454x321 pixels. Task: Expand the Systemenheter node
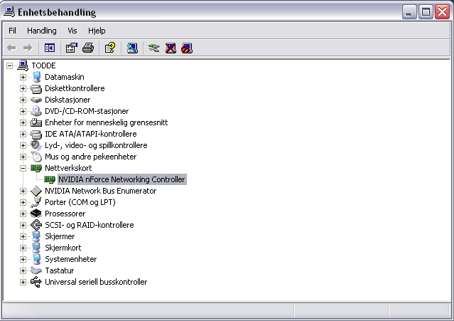pos(23,259)
